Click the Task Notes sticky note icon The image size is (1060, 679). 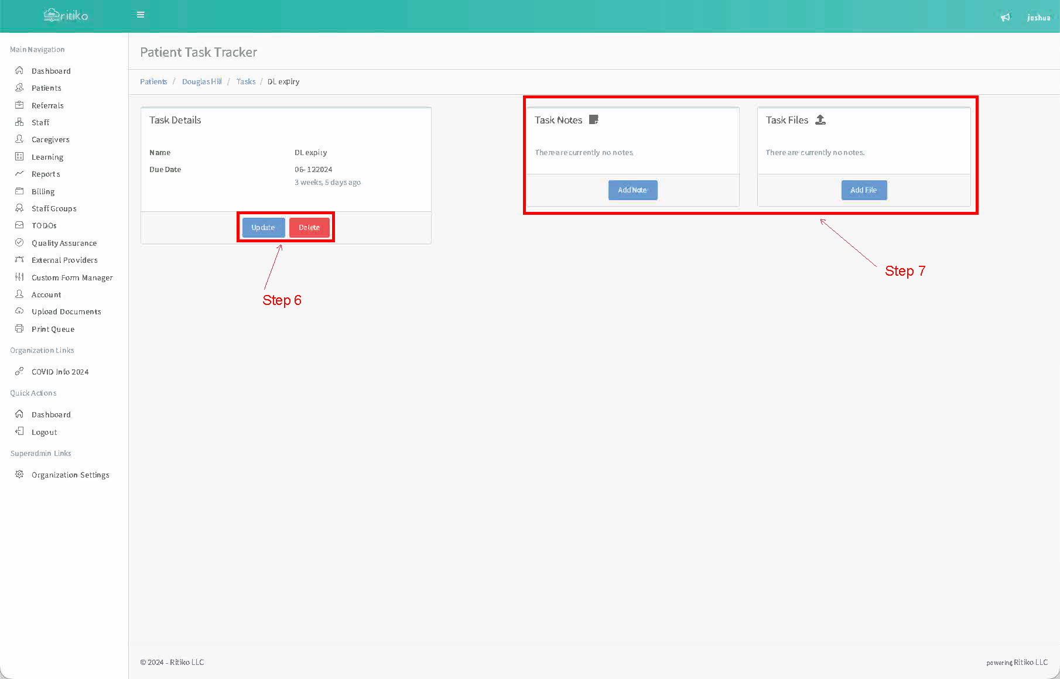coord(593,120)
